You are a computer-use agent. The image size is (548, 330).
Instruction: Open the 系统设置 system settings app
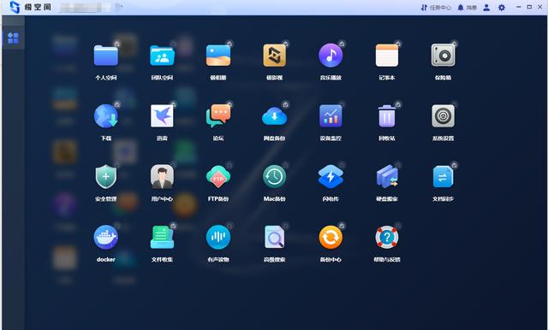444,115
